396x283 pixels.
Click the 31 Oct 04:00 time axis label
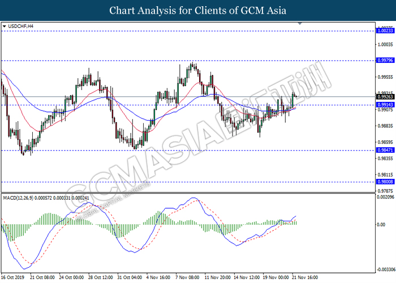point(130,277)
